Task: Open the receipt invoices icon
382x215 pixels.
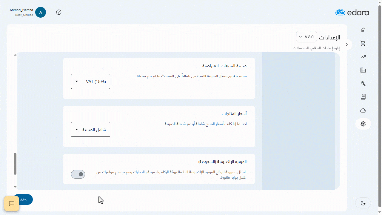Action: tap(363, 97)
